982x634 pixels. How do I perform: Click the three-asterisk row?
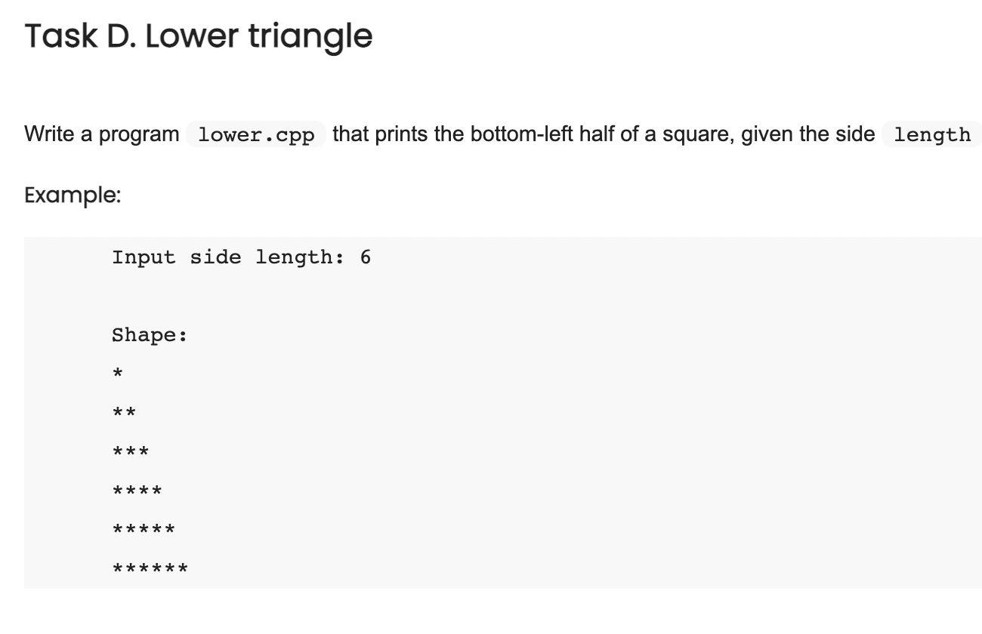tap(131, 451)
